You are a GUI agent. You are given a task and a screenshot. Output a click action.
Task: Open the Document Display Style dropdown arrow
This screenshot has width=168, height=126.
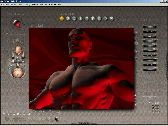tap(4, 114)
